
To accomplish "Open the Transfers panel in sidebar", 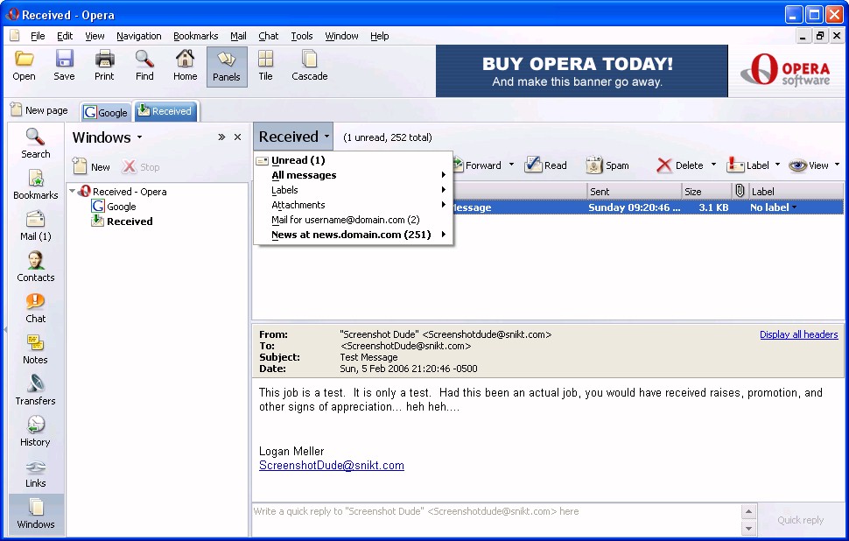I will click(x=35, y=390).
